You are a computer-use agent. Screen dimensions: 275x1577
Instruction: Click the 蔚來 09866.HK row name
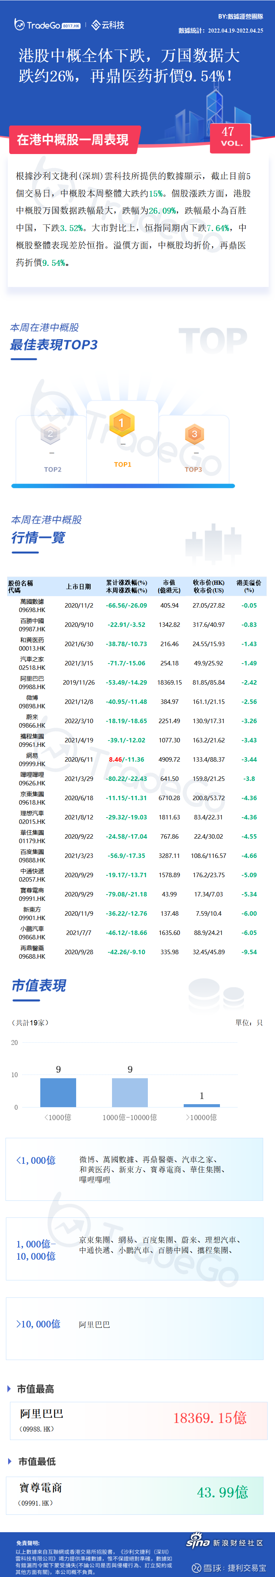32,721
